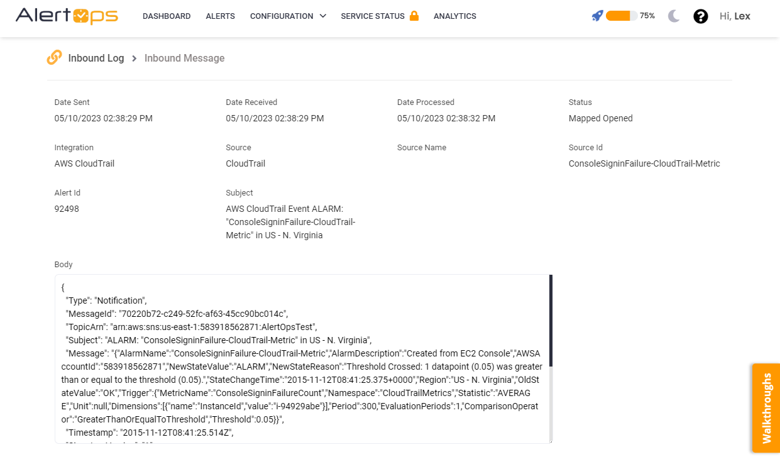Click the orange link chain icon
780x469 pixels.
pyautogui.click(x=54, y=58)
